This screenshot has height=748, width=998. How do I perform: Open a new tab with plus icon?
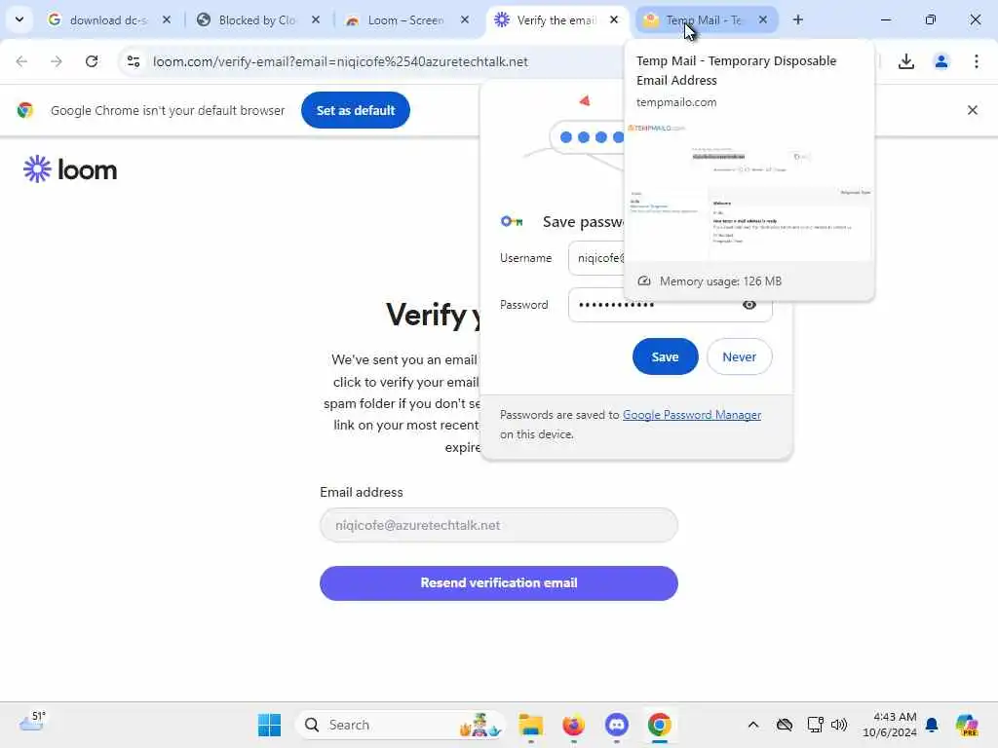click(797, 19)
